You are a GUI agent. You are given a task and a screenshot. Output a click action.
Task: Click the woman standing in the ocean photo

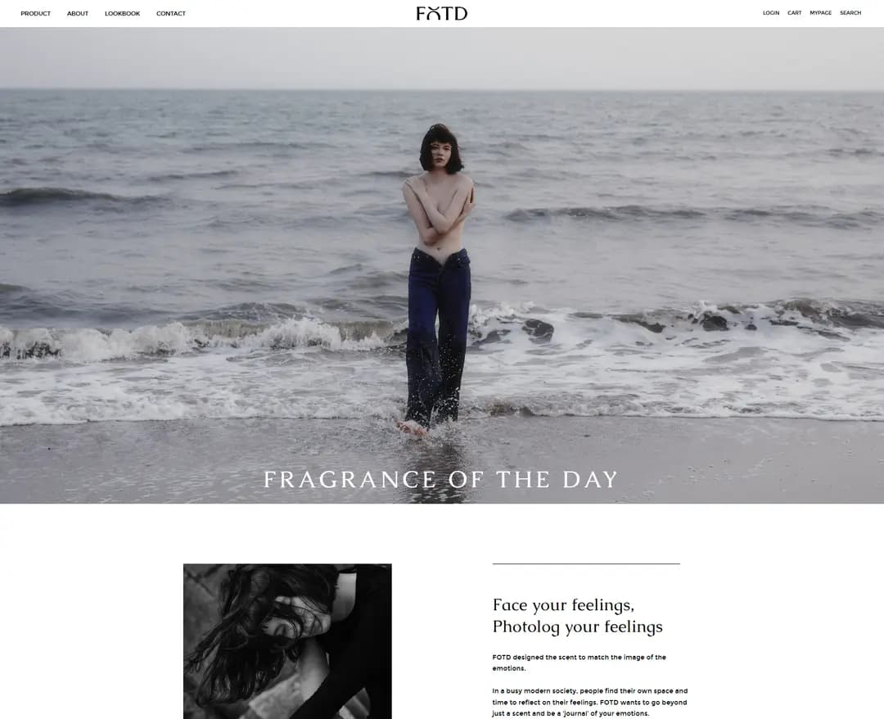pos(438,280)
